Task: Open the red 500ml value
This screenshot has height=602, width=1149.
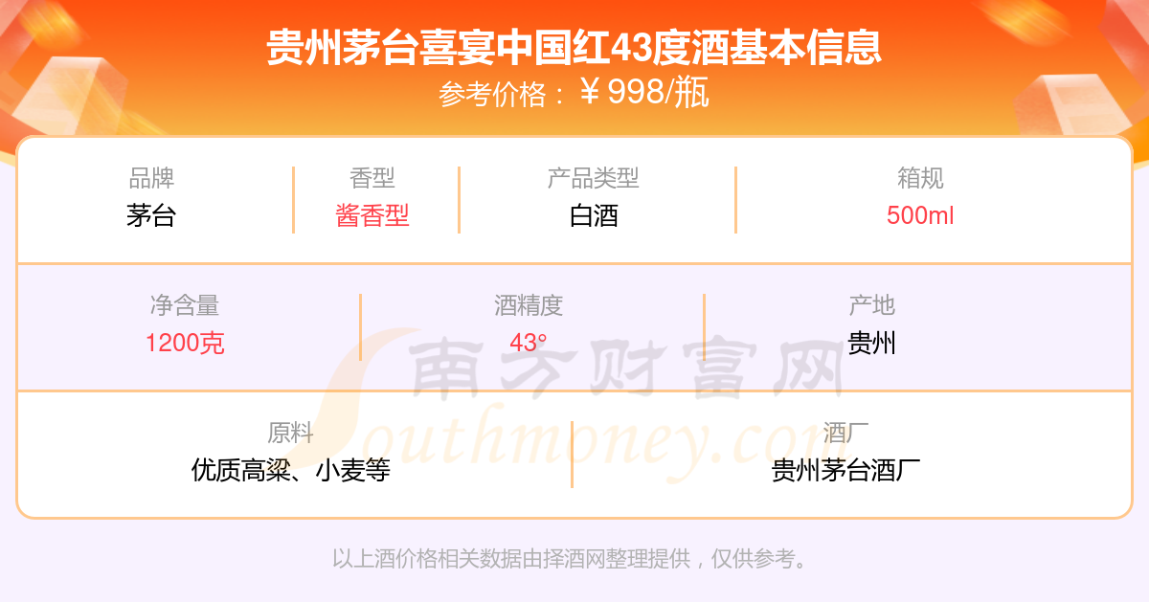Action: point(920,215)
